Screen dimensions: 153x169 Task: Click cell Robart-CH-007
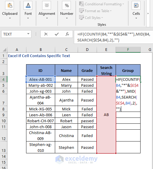(41, 121)
